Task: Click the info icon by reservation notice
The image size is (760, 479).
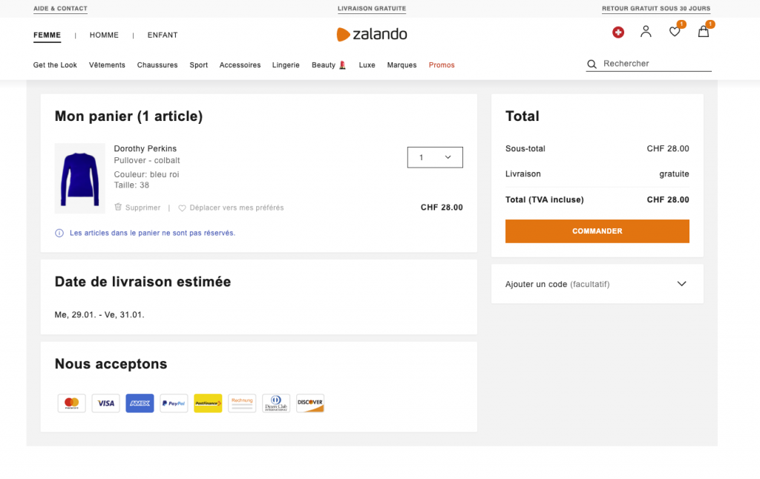Action: click(59, 233)
